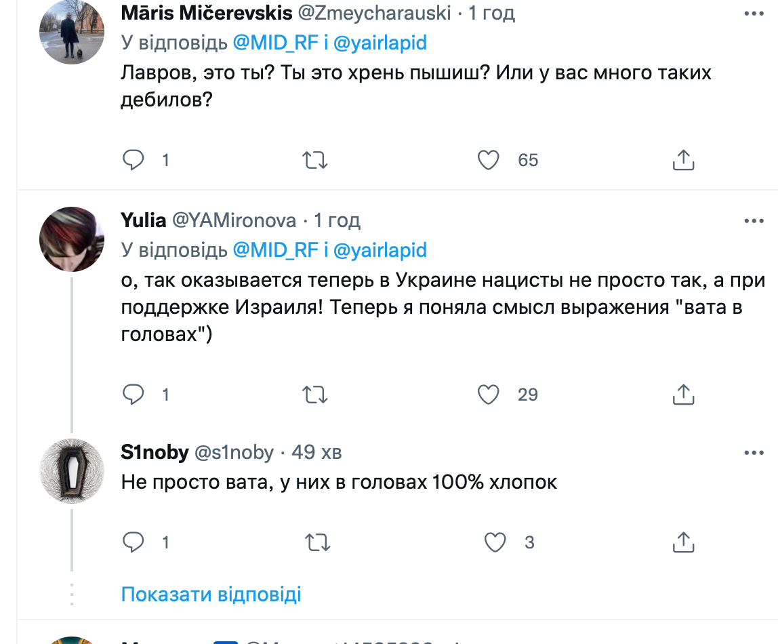Share Yulia's tweet
This screenshot has height=644, width=778.
(682, 394)
